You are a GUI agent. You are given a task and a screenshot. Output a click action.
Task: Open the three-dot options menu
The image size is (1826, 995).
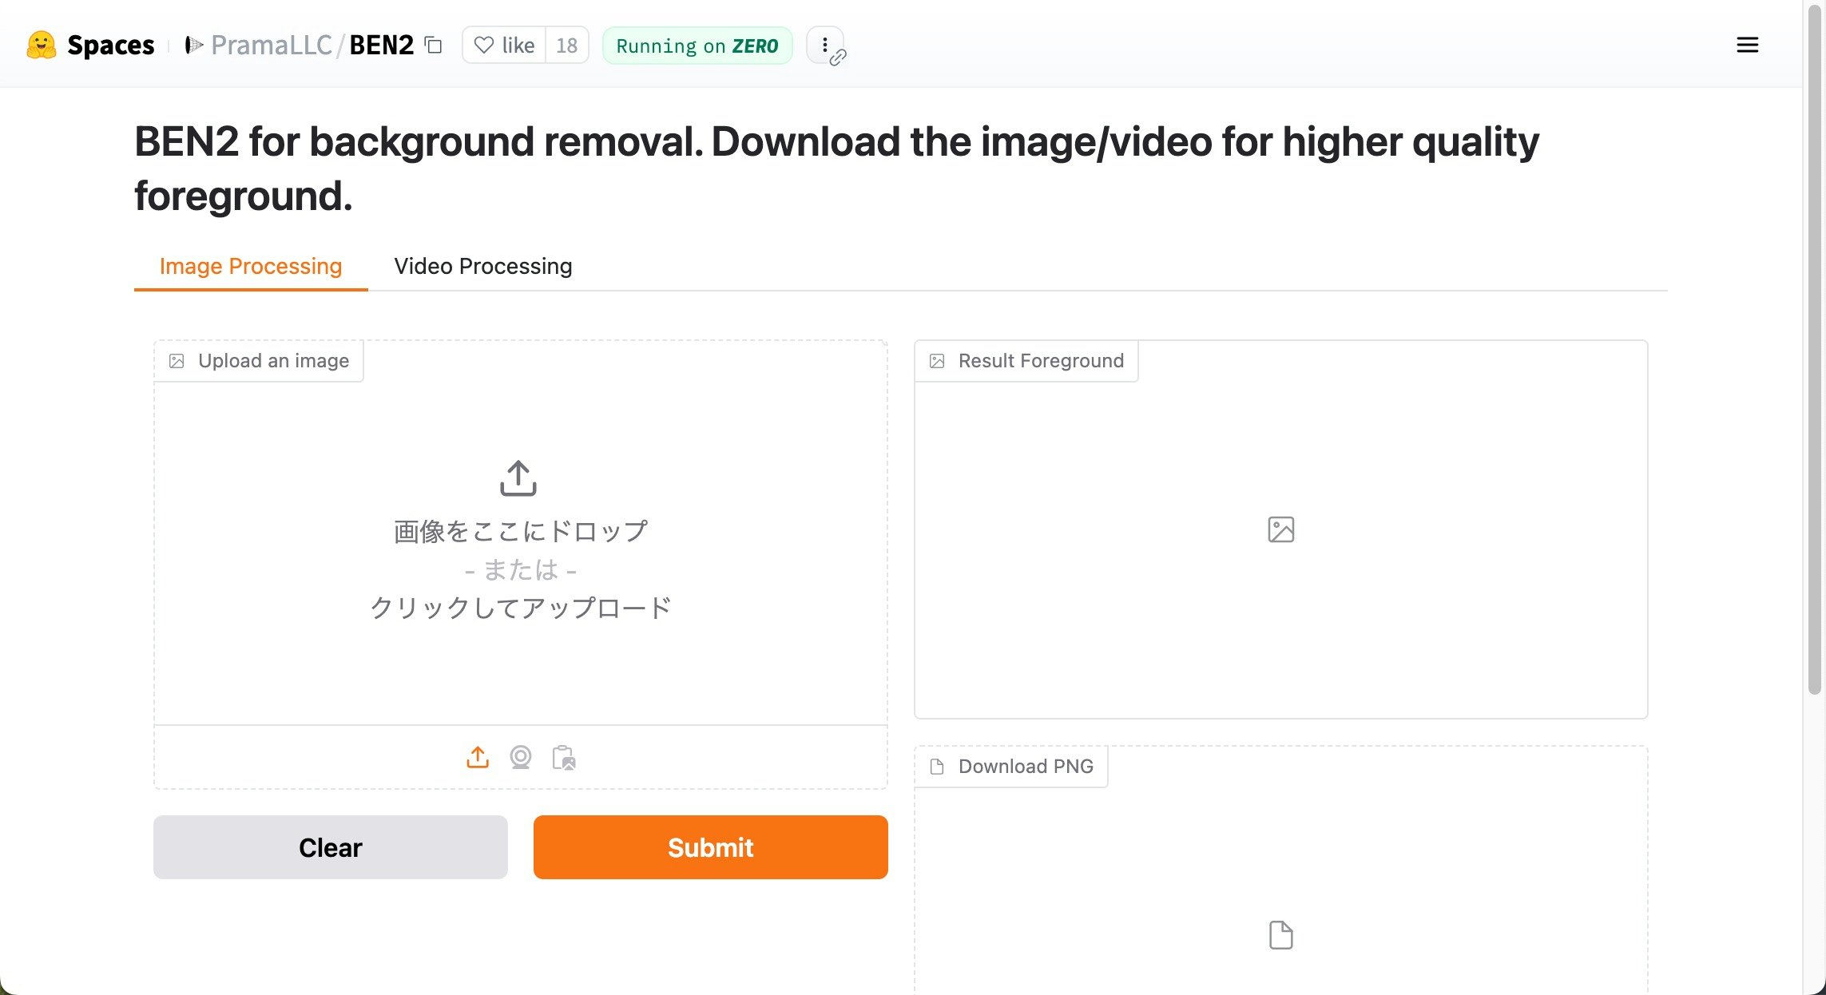click(x=824, y=45)
